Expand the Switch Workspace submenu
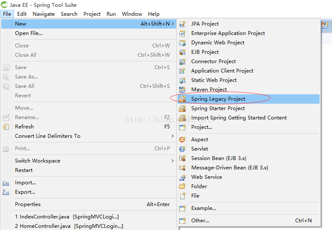This screenshot has width=332, height=230. click(x=173, y=161)
